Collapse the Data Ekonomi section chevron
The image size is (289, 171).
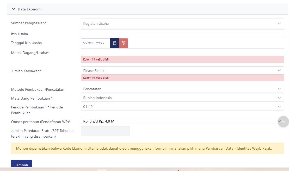[13, 9]
